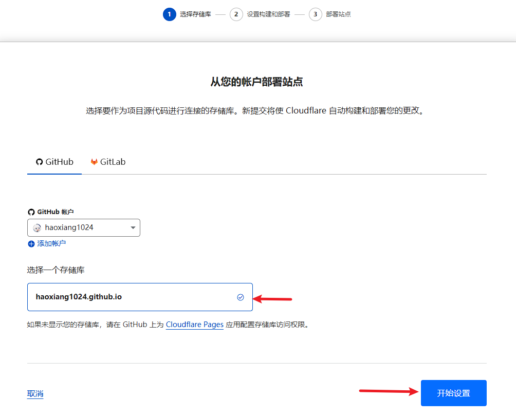Click the GitLab fox logo in the GitLab tab

click(x=94, y=162)
